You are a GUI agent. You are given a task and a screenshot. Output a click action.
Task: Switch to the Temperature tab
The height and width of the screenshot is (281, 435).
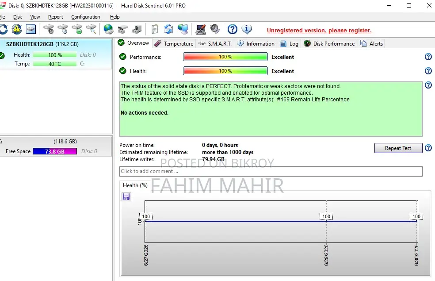[x=174, y=44]
